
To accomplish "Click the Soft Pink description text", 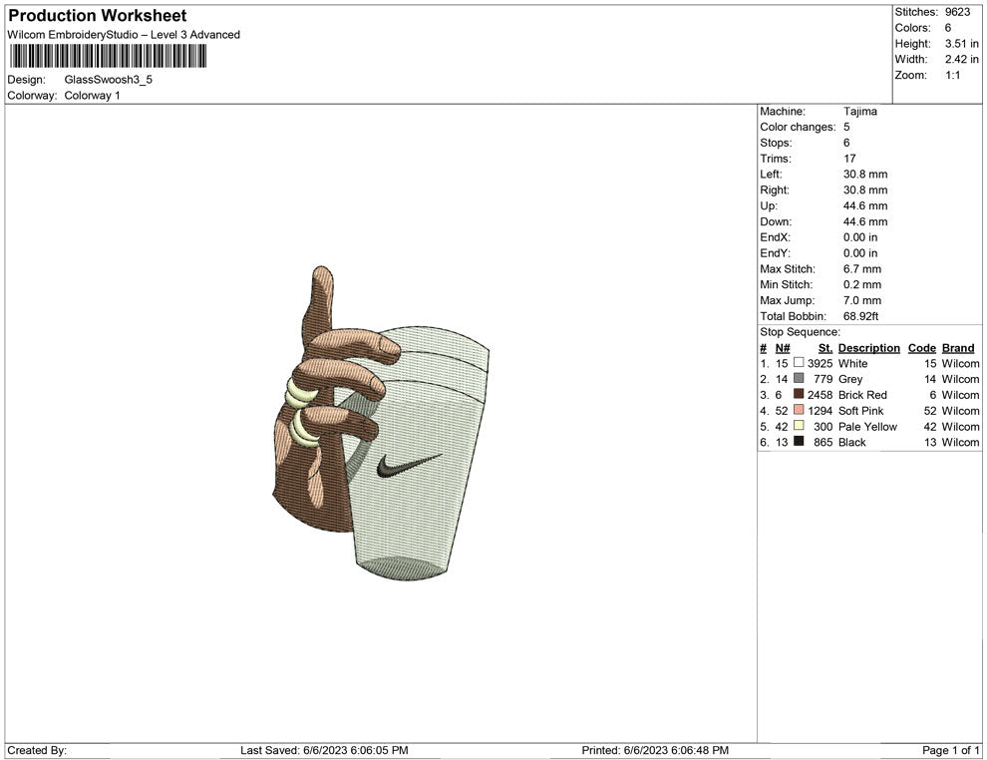I will tap(860, 411).
